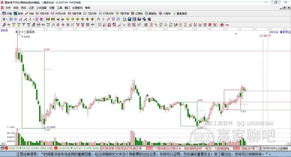Switch to the K线 candlestick chart
This screenshot has width=291, height=157.
point(29,14)
